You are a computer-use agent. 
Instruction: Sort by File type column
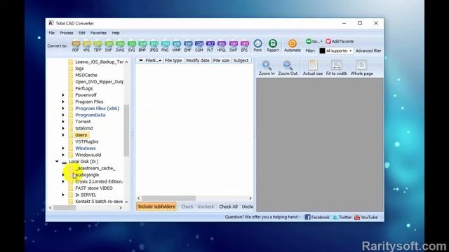(x=173, y=60)
